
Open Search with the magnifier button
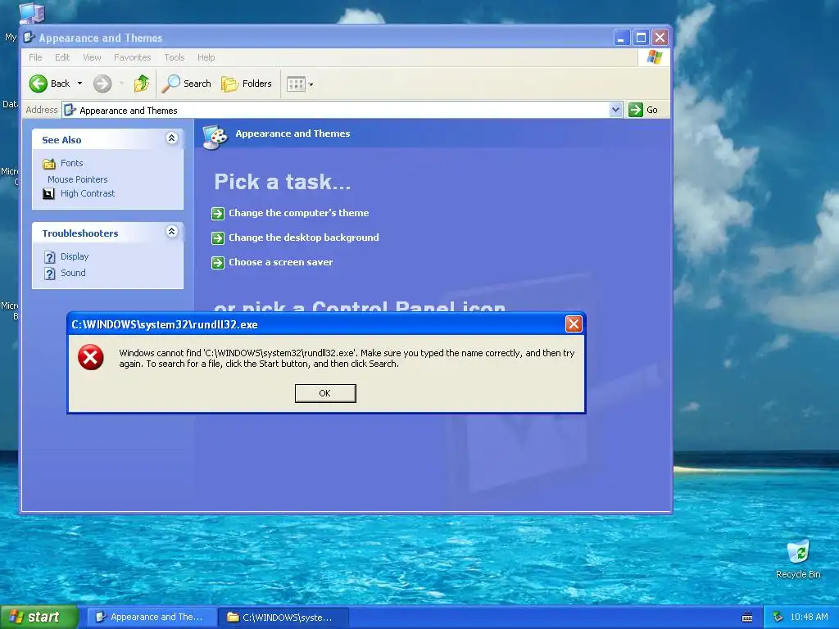click(186, 84)
